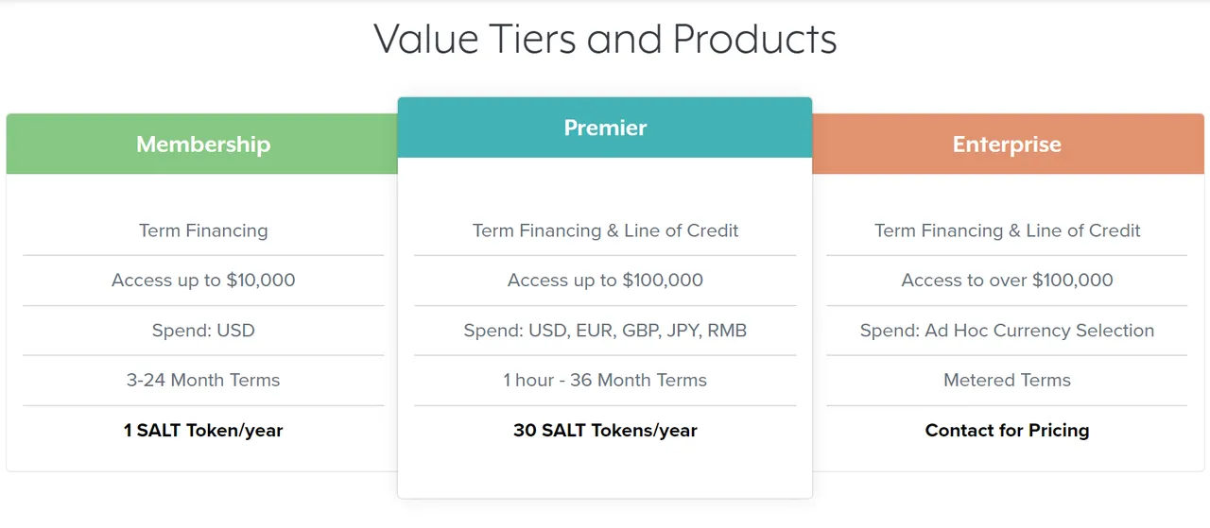This screenshot has width=1210, height=528.
Task: Click Enterprise Term Financing & Line of Credit
Action: pyautogui.click(x=1007, y=230)
